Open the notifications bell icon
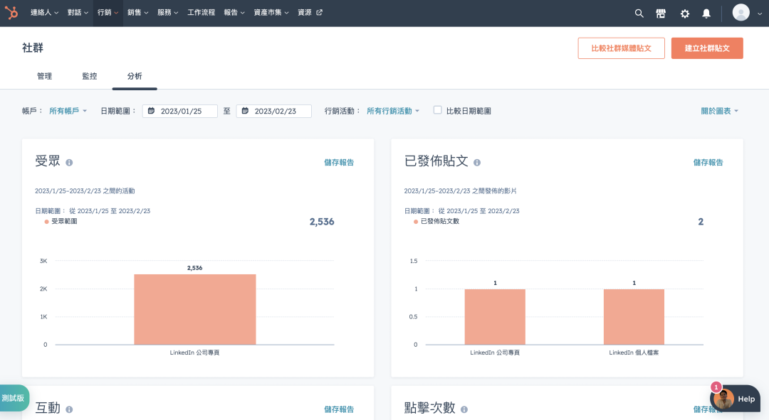The height and width of the screenshot is (420, 769). pos(706,13)
